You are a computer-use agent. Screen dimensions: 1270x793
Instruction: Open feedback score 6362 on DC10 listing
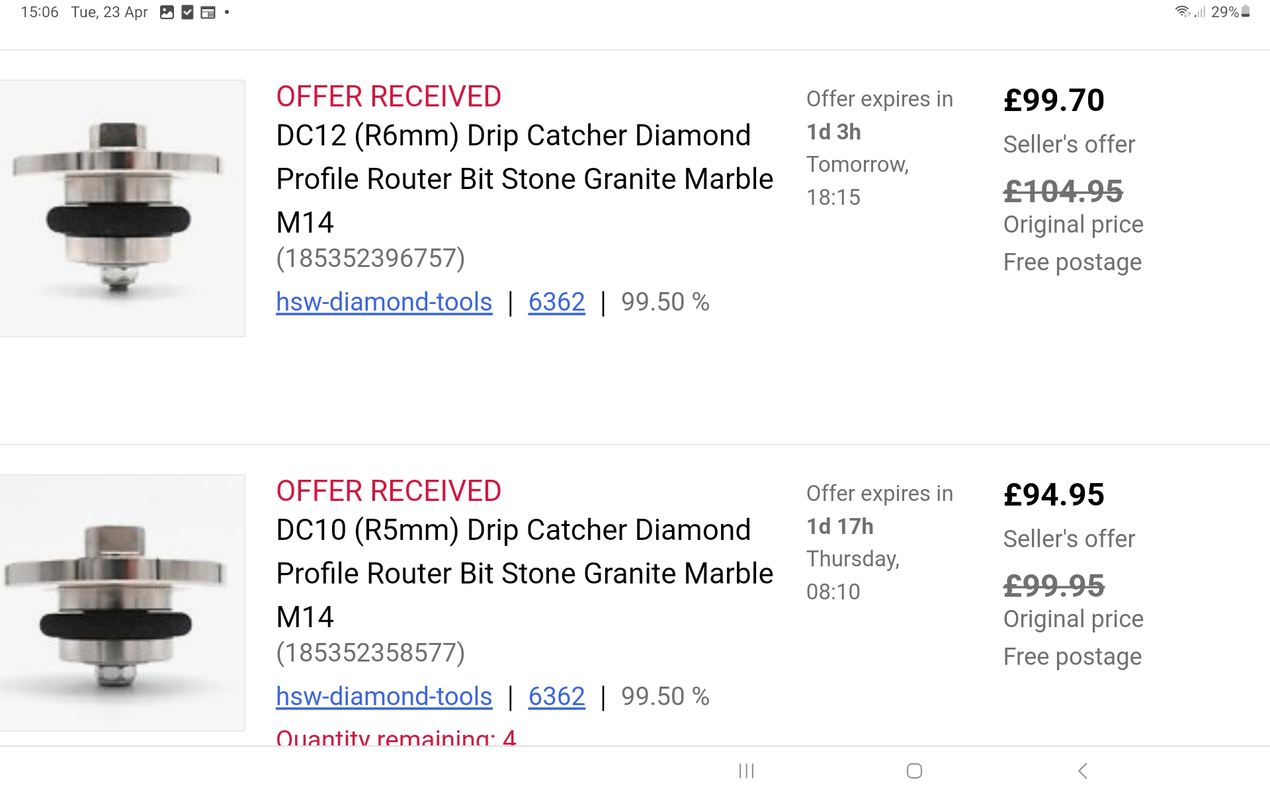click(556, 697)
